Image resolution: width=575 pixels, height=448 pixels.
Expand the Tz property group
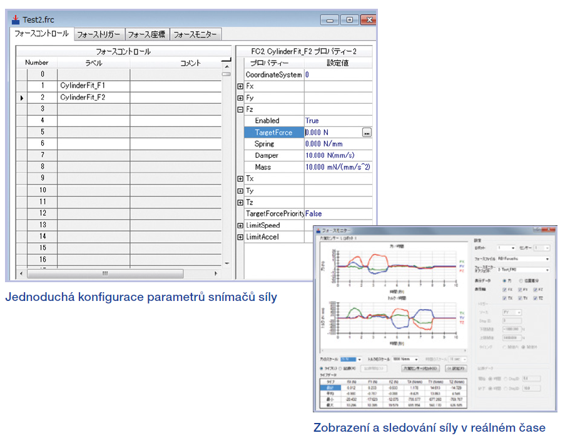(240, 202)
